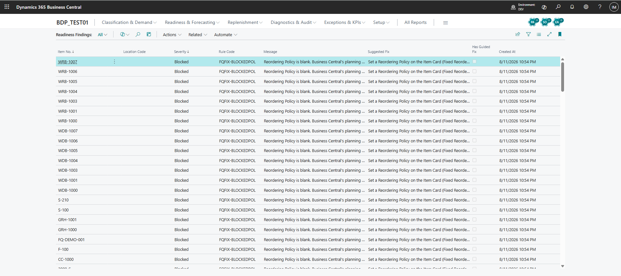Expand Diagnostics & Audit menu
The width and height of the screenshot is (621, 276).
[x=293, y=22]
